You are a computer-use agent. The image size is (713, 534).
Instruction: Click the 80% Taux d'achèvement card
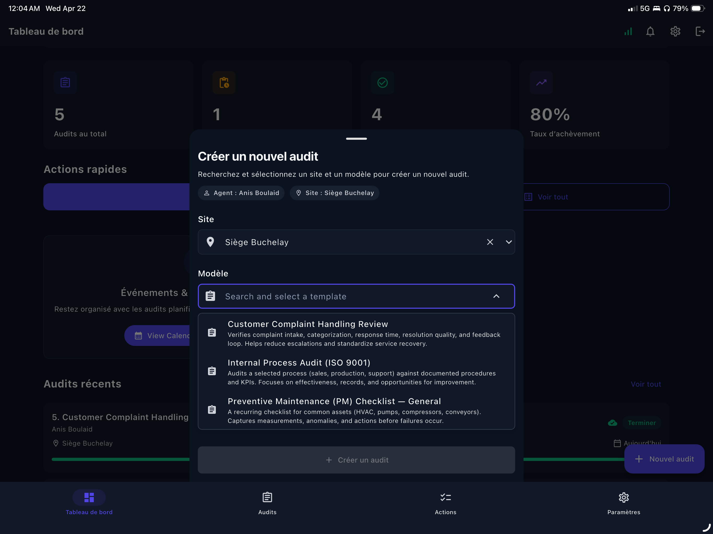tap(594, 105)
